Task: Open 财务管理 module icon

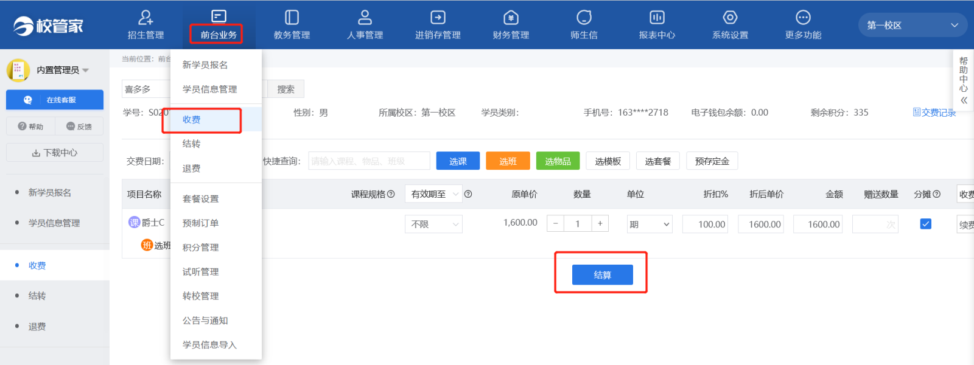Action: click(511, 17)
